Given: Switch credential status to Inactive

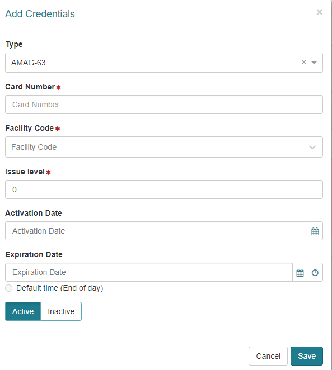Looking at the screenshot, I should [x=61, y=311].
